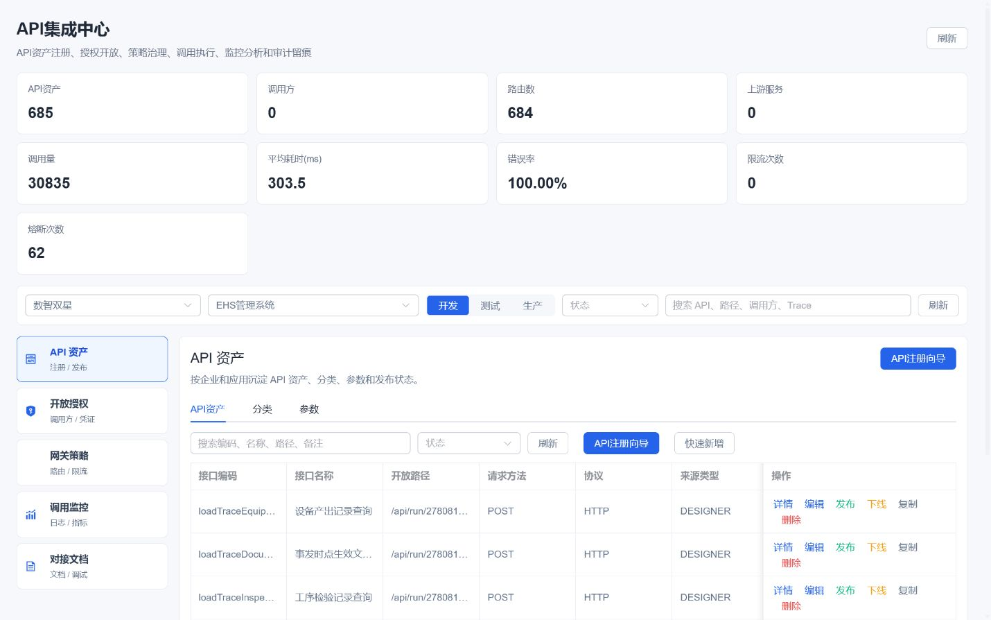991x620 pixels.
Task: Click the 刷新 button in page header
Action: (x=947, y=38)
